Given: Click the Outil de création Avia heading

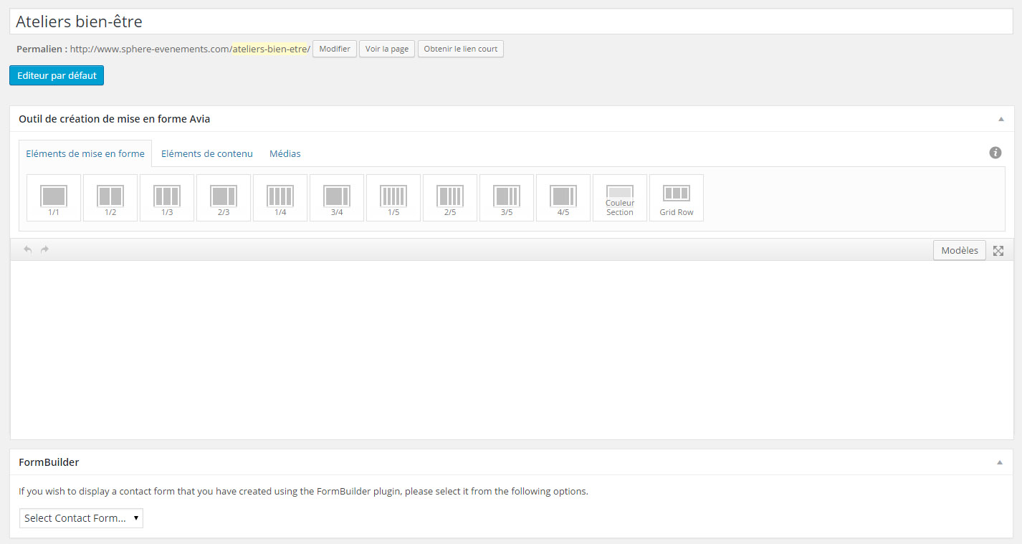Looking at the screenshot, I should [x=115, y=119].
